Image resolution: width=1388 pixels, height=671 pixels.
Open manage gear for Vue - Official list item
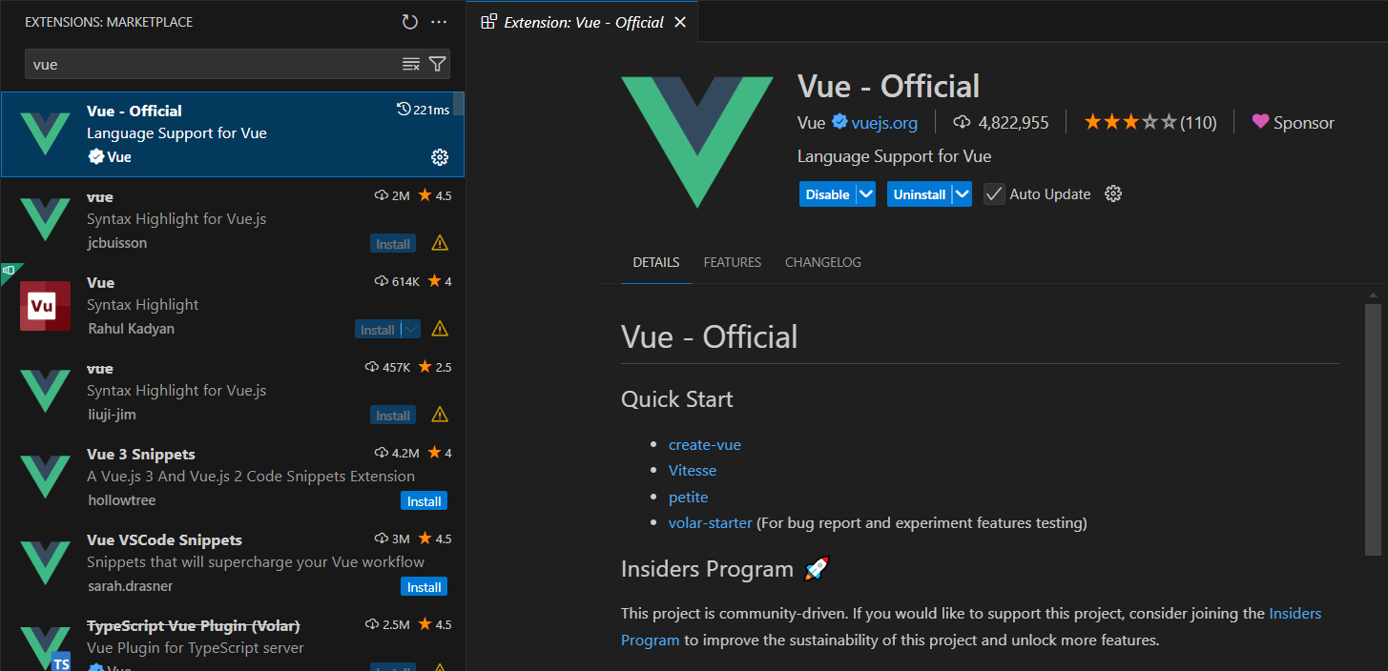(440, 157)
